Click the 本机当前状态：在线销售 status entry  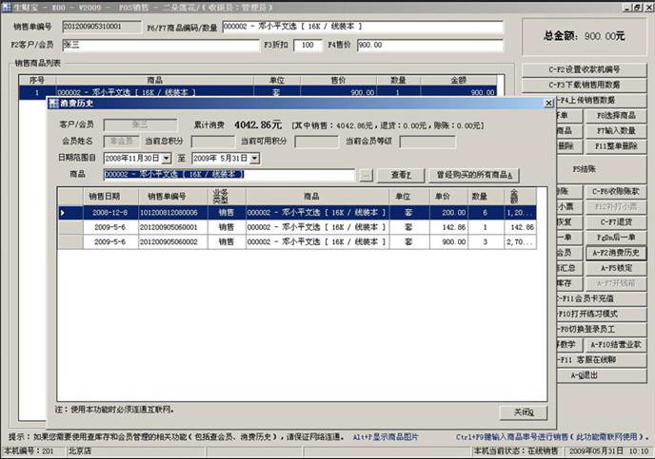coord(516,451)
